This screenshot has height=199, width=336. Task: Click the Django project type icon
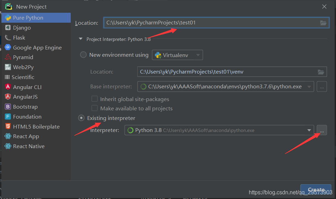point(8,27)
